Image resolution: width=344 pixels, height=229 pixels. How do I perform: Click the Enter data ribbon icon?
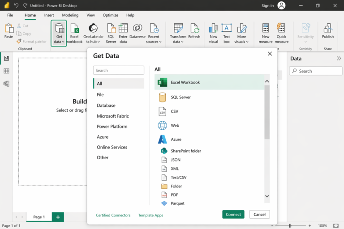123,33
